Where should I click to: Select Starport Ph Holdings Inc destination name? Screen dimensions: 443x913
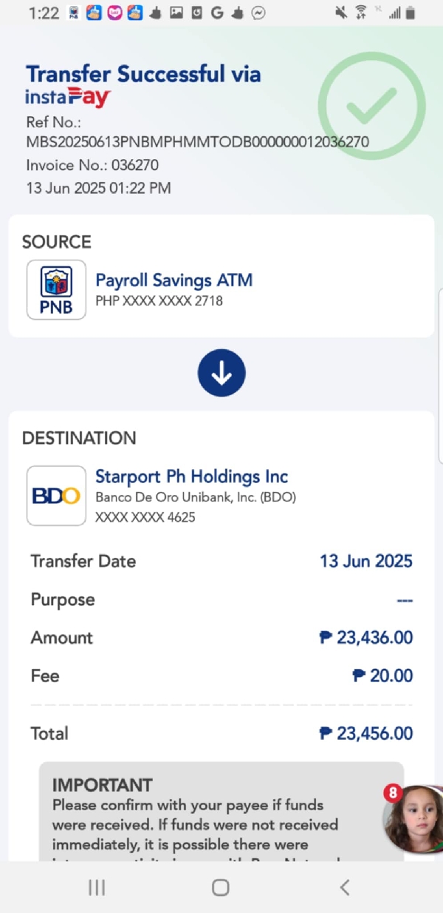(x=192, y=476)
